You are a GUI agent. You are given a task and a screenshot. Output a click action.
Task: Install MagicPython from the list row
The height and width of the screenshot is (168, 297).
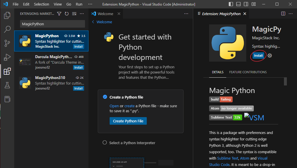(78, 47)
